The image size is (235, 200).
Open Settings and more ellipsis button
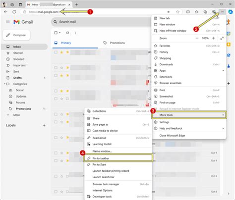[223, 12]
